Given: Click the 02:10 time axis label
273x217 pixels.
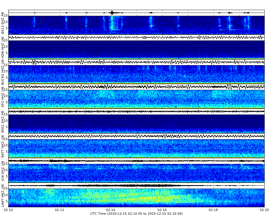Looking at the screenshot, I should tap(9, 210).
